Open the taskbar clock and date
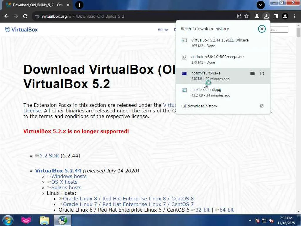Viewport: 301px width, 226px height. click(x=286, y=220)
